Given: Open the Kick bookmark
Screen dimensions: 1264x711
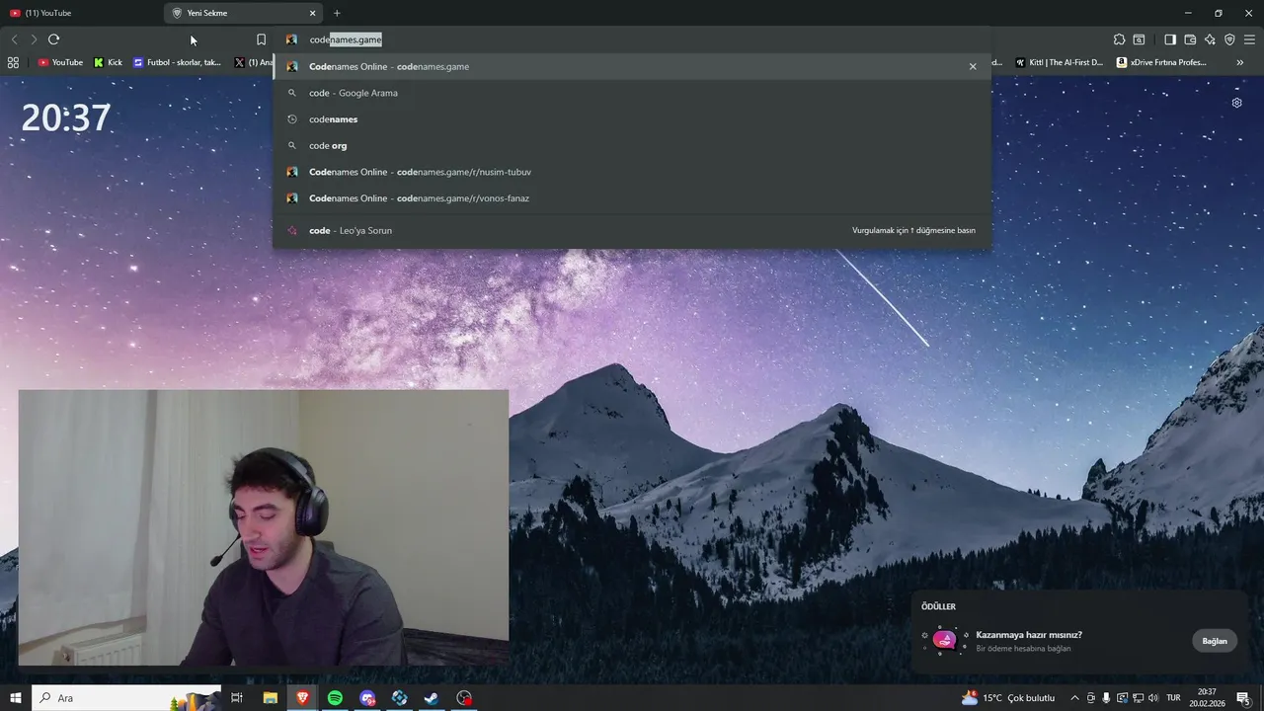Looking at the screenshot, I should [108, 62].
